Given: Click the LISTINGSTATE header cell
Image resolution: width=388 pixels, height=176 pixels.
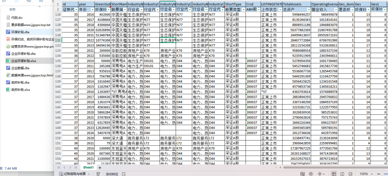Looking at the screenshot, I should click(272, 4).
